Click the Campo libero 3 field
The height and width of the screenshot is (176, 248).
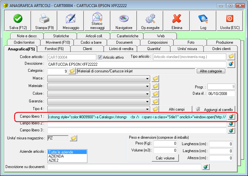coord(137,130)
